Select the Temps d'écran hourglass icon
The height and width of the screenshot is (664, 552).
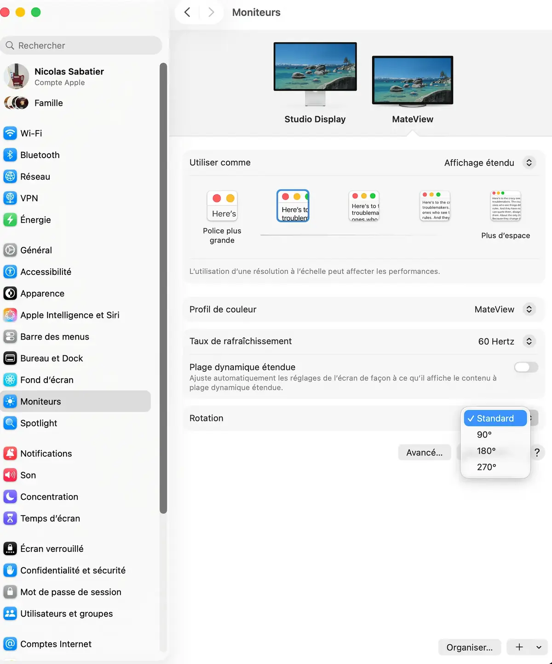pos(10,518)
